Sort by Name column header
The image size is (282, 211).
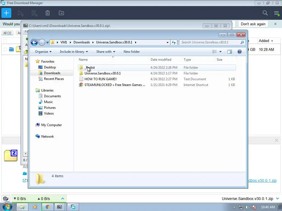(113, 60)
